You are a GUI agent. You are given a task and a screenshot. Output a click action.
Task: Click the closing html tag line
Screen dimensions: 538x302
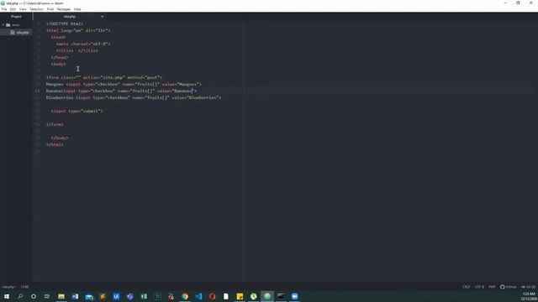55,144
